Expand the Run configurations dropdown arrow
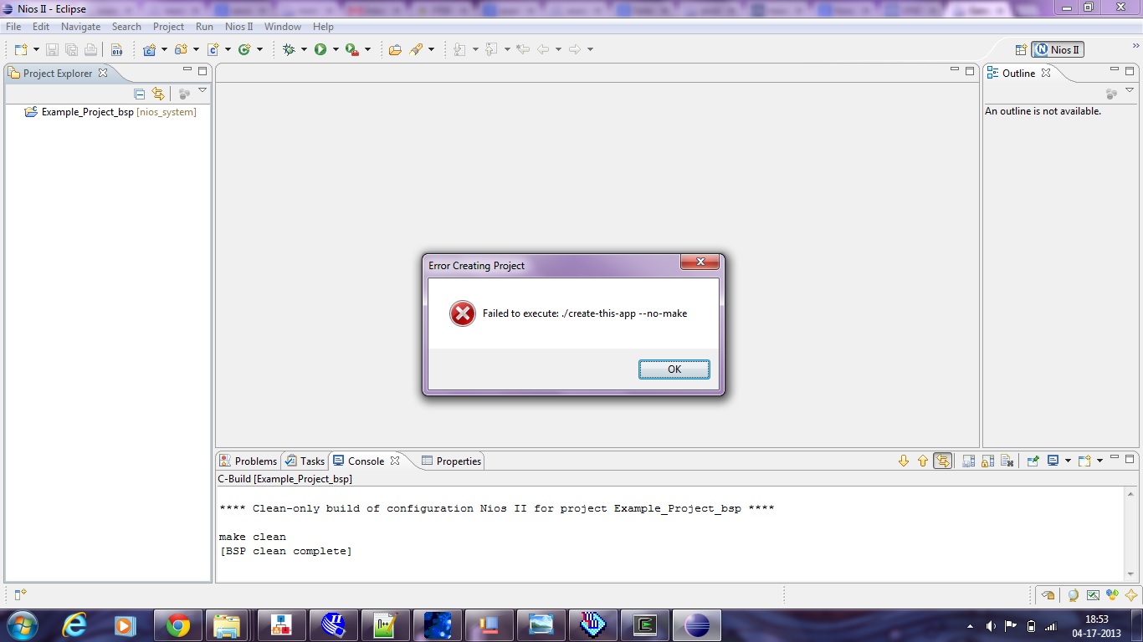 coord(336,49)
